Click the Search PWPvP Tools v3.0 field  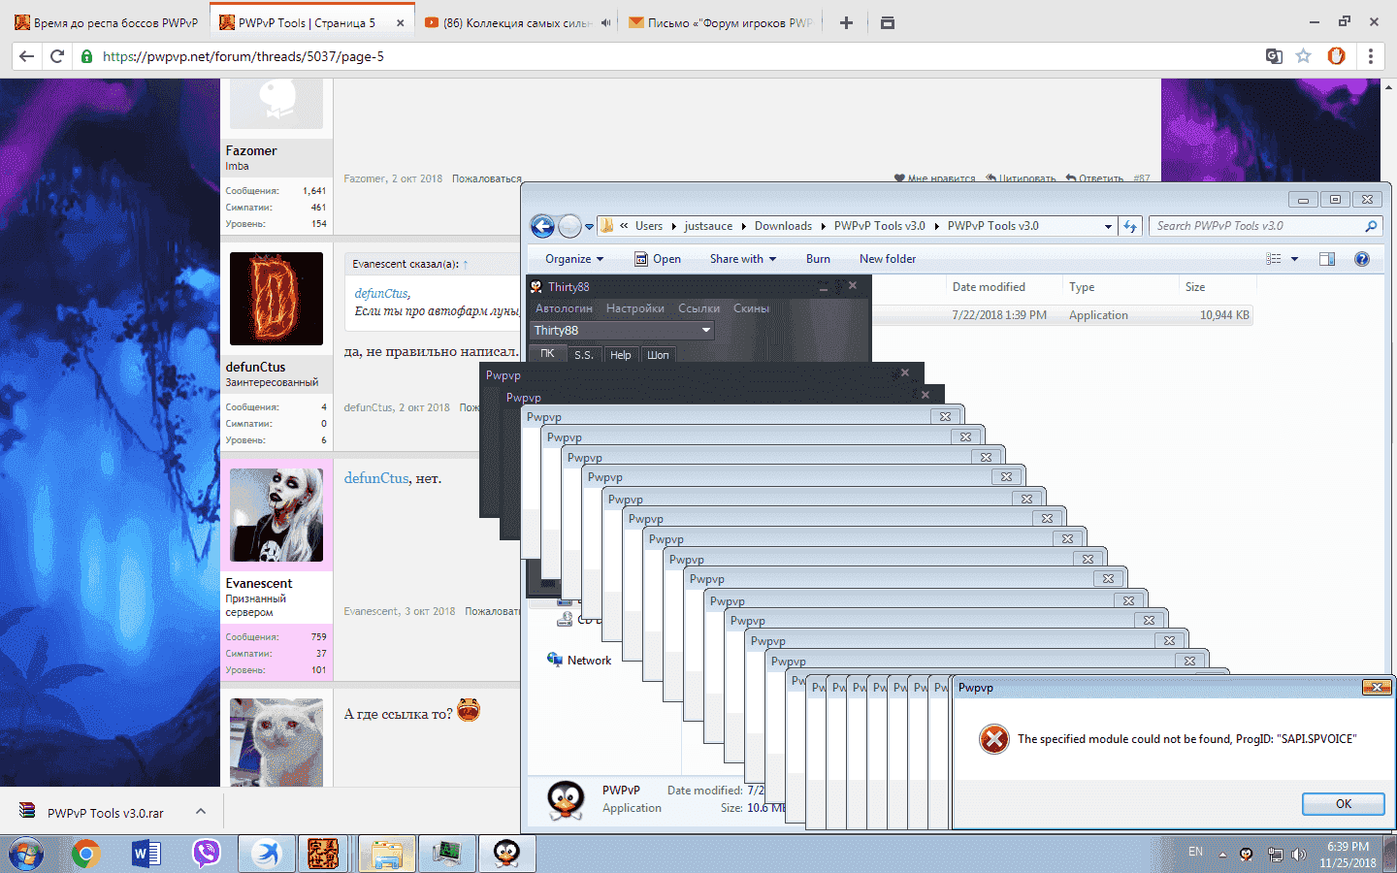[x=1256, y=226]
